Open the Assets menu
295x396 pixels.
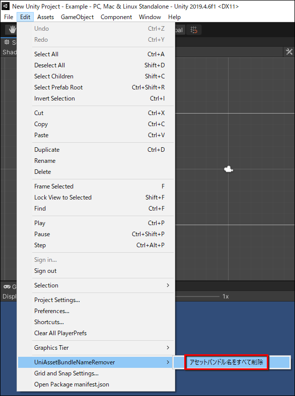pyautogui.click(x=45, y=17)
